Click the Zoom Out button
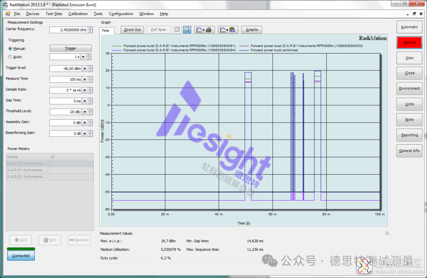The height and width of the screenshot is (278, 427). (x=132, y=30)
